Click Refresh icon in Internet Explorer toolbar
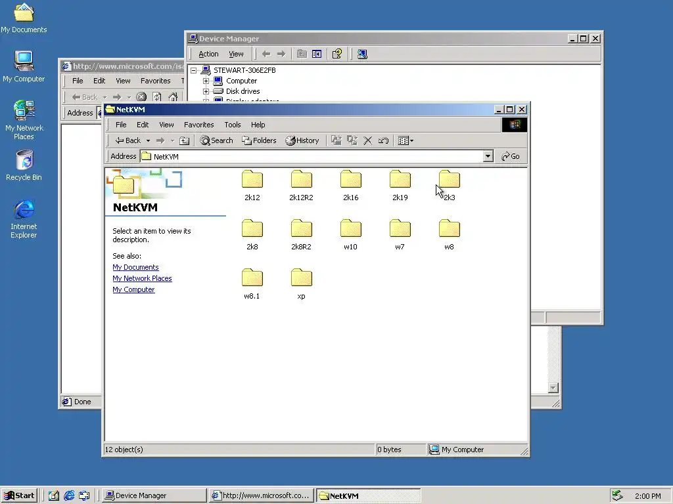This screenshot has height=504, width=673. (157, 97)
